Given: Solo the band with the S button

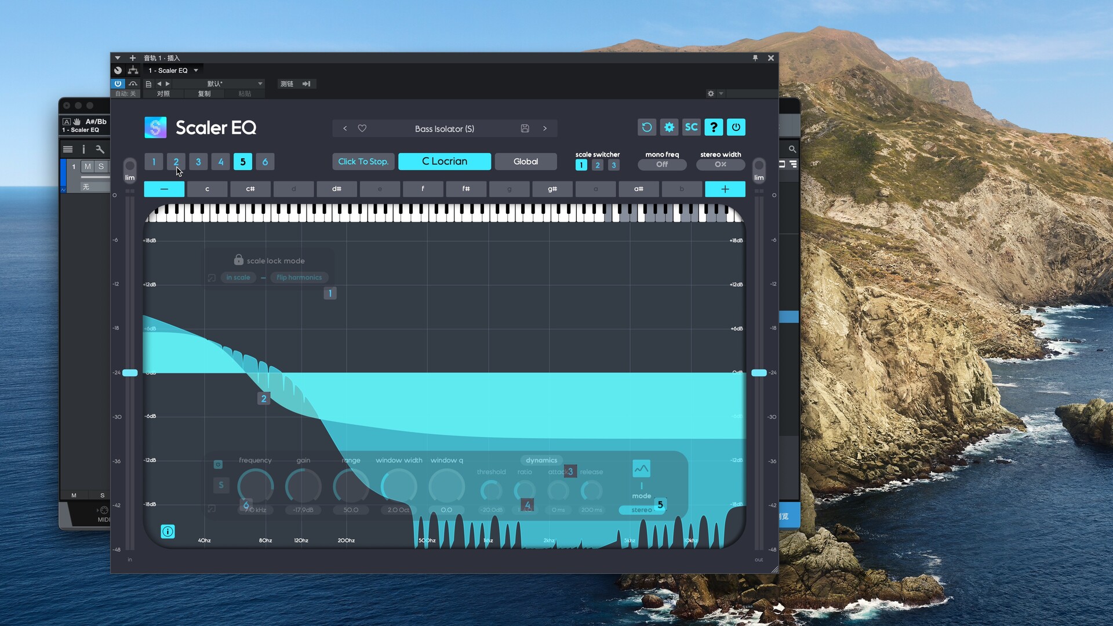Looking at the screenshot, I should pyautogui.click(x=221, y=485).
